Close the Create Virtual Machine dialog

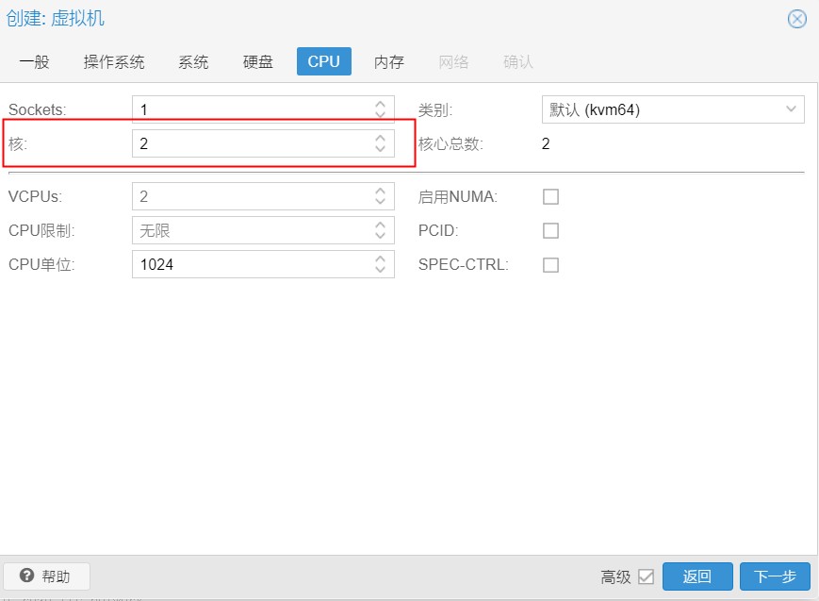pyautogui.click(x=796, y=20)
